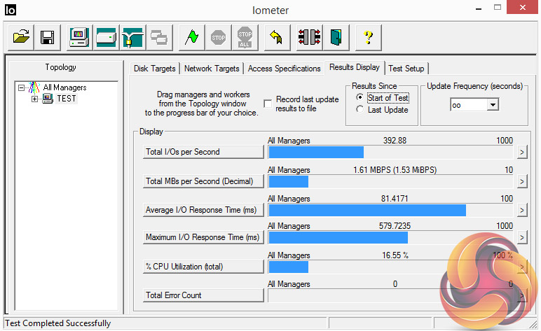Screen dimensions: 541x331
Task: Click the Start New Disk Worker icon
Action: tap(106, 38)
